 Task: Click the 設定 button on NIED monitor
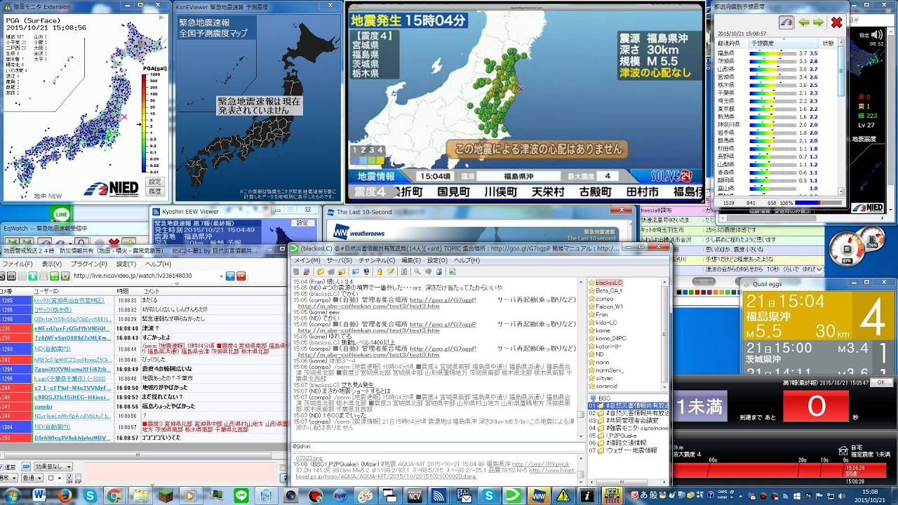click(154, 182)
